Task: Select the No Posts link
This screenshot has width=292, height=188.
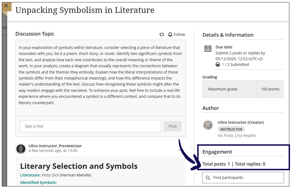Action: (226, 136)
